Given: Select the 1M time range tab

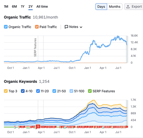Looking at the screenshot, I should 6,6.
